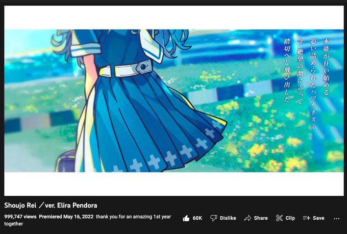The image size is (347, 234).
Task: Click the thumbs-down Dislike icon
Action: coord(213,218)
